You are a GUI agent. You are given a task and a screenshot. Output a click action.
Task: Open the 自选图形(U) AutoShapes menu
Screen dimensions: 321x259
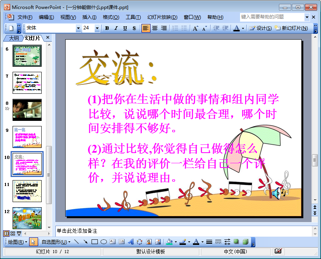click(56, 242)
